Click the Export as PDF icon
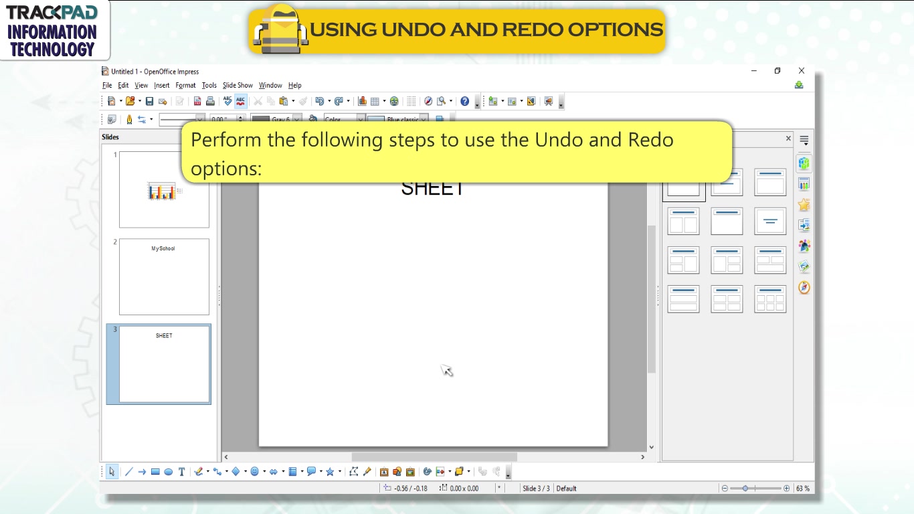 click(197, 101)
